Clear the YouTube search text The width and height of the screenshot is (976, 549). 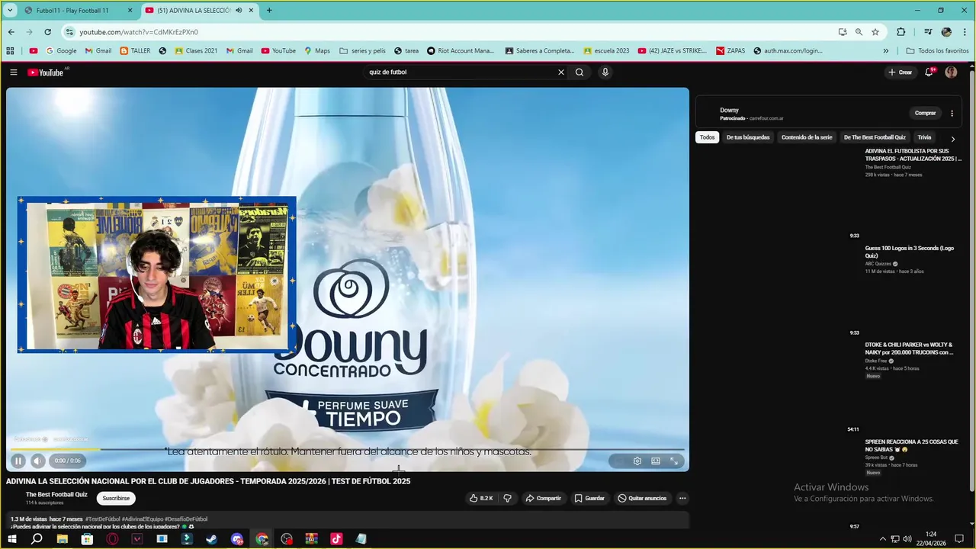pos(561,72)
